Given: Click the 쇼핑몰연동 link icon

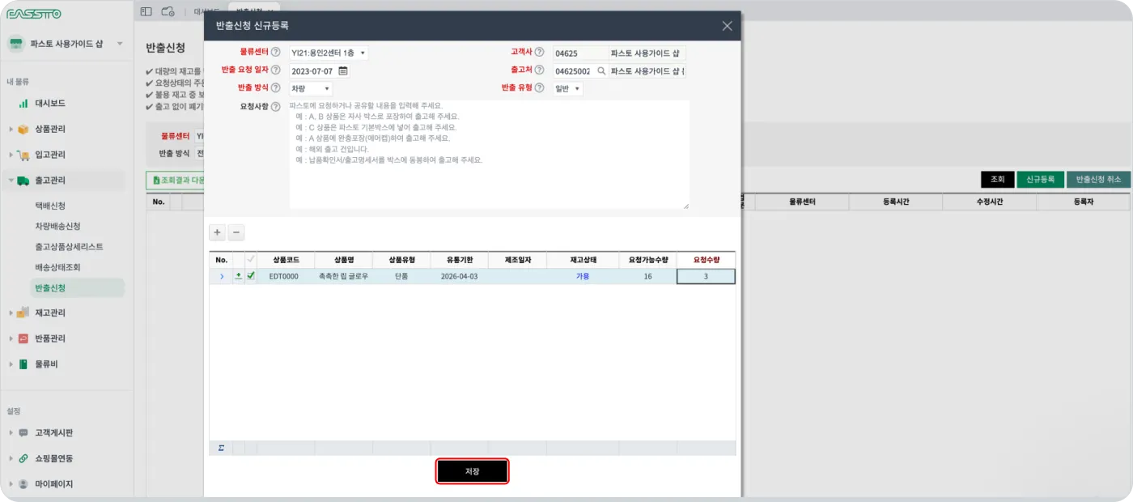Looking at the screenshot, I should (x=23, y=458).
